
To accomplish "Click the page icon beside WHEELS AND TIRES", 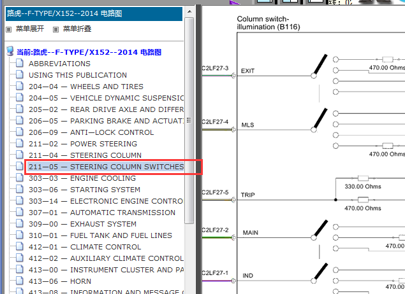I will 20,86.
